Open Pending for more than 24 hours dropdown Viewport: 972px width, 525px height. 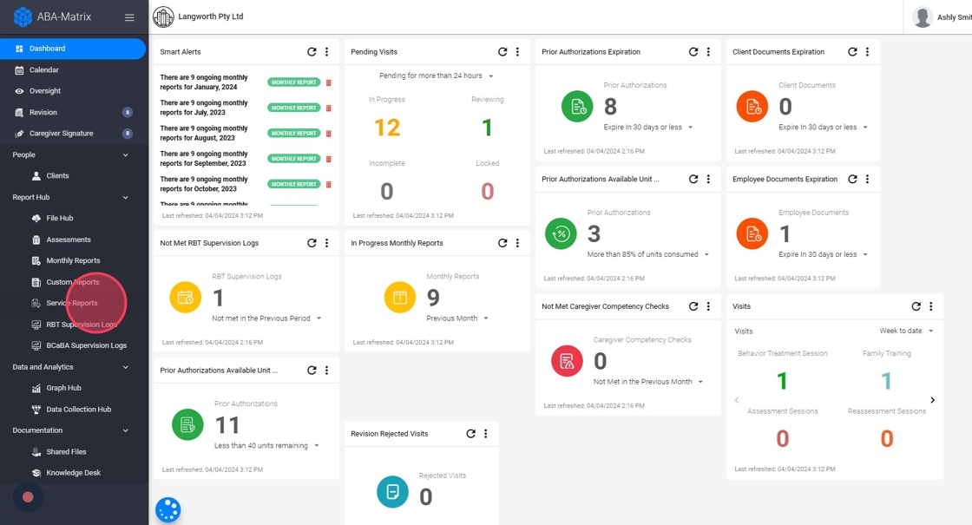(x=437, y=75)
